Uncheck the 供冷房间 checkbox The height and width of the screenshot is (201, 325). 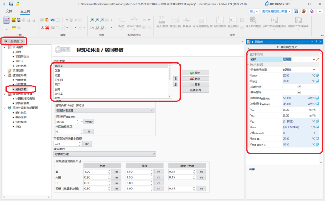(299, 92)
